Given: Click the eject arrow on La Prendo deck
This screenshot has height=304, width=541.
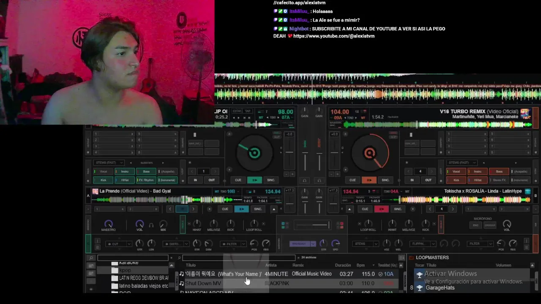Looking at the screenshot, I should pyautogui.click(x=274, y=209).
